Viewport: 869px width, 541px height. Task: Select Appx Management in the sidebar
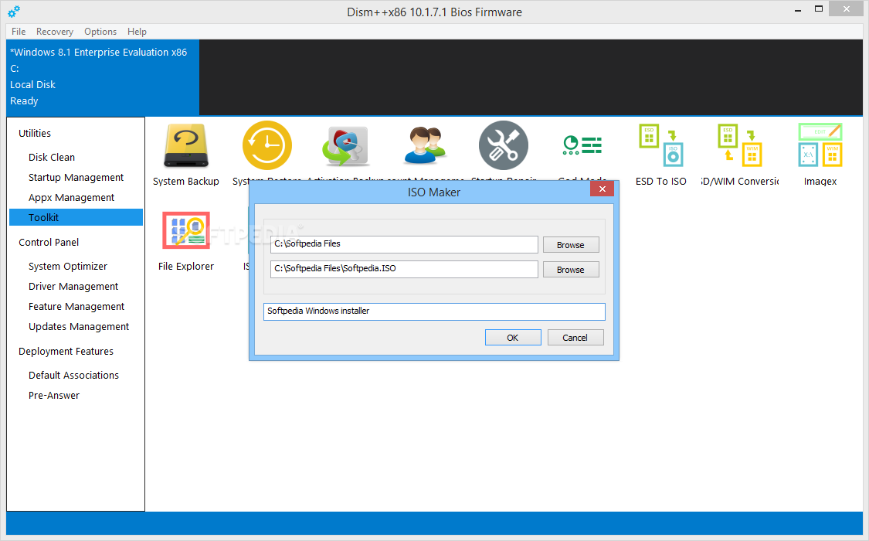pyautogui.click(x=72, y=197)
